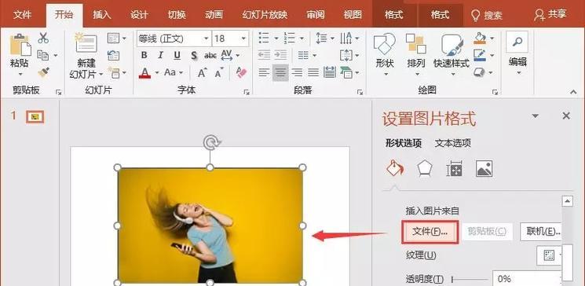Click the shape outline pen icon

(x=480, y=55)
